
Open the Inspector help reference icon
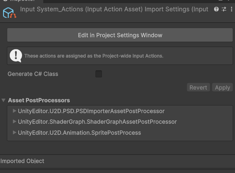[216, 9]
